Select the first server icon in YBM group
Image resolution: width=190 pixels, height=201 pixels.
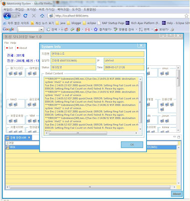tap(30, 121)
